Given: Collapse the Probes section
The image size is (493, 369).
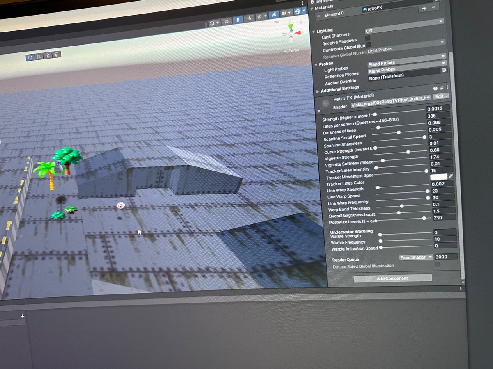Looking at the screenshot, I should 316,64.
